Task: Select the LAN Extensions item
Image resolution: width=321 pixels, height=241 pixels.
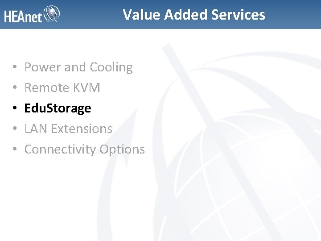Action: 68,129
